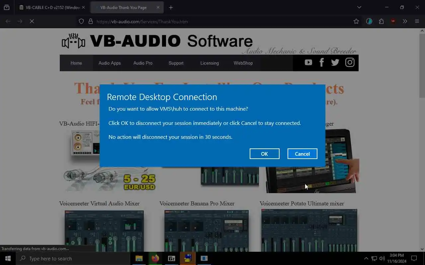Open the notification center icon
Image resolution: width=425 pixels, height=265 pixels.
click(x=414, y=258)
